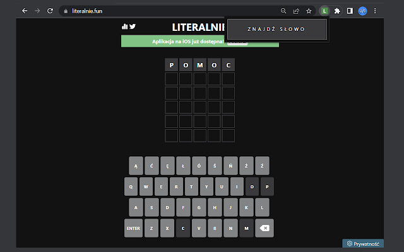404x252 pixels.
Task: Tap the B key
Action: coord(215,228)
